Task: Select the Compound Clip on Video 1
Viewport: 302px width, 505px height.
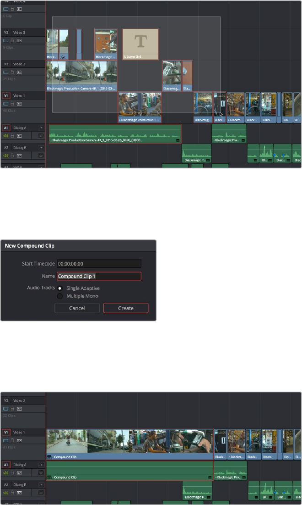Action: point(130,444)
